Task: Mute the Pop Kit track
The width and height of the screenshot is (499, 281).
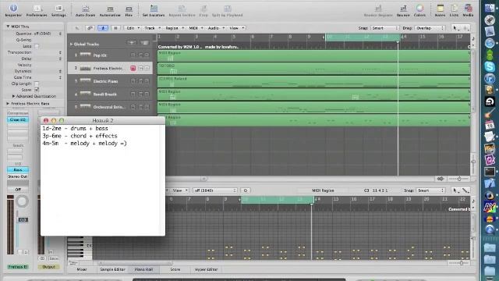Action: click(140, 55)
